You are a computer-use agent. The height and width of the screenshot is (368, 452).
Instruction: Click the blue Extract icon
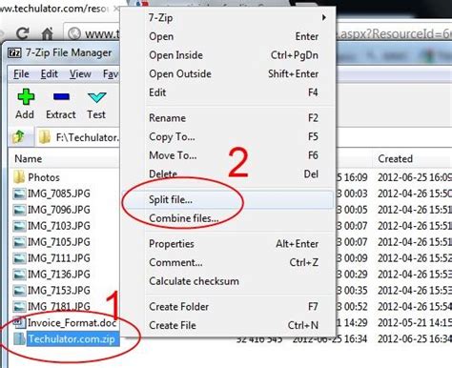click(61, 97)
